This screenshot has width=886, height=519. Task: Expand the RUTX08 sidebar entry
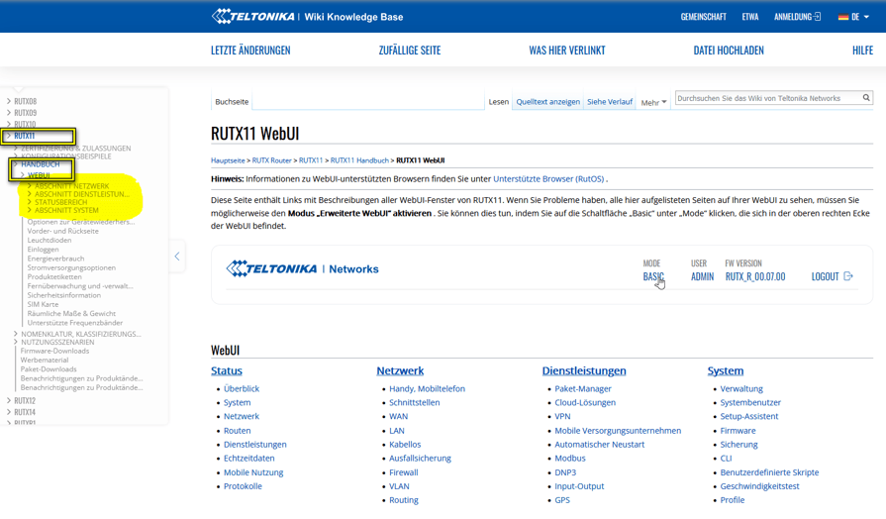[9, 101]
